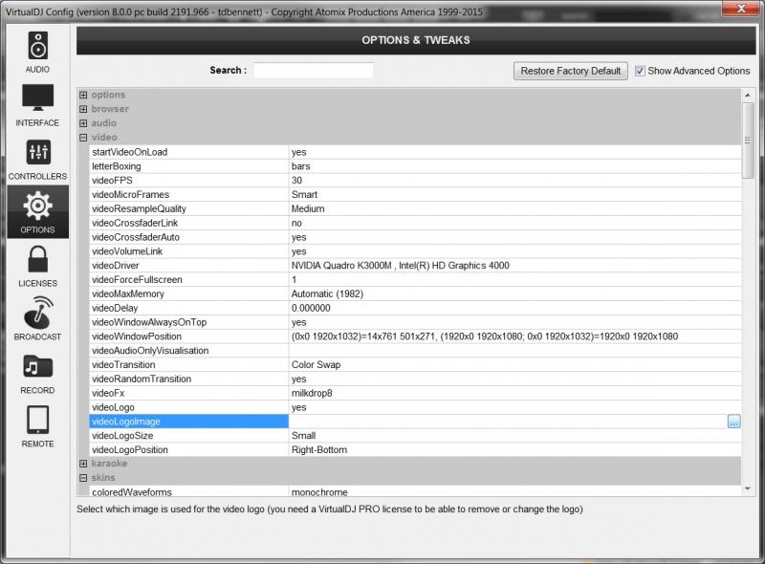Close the VirtualDJ Config window
765x564 pixels.
click(741, 8)
